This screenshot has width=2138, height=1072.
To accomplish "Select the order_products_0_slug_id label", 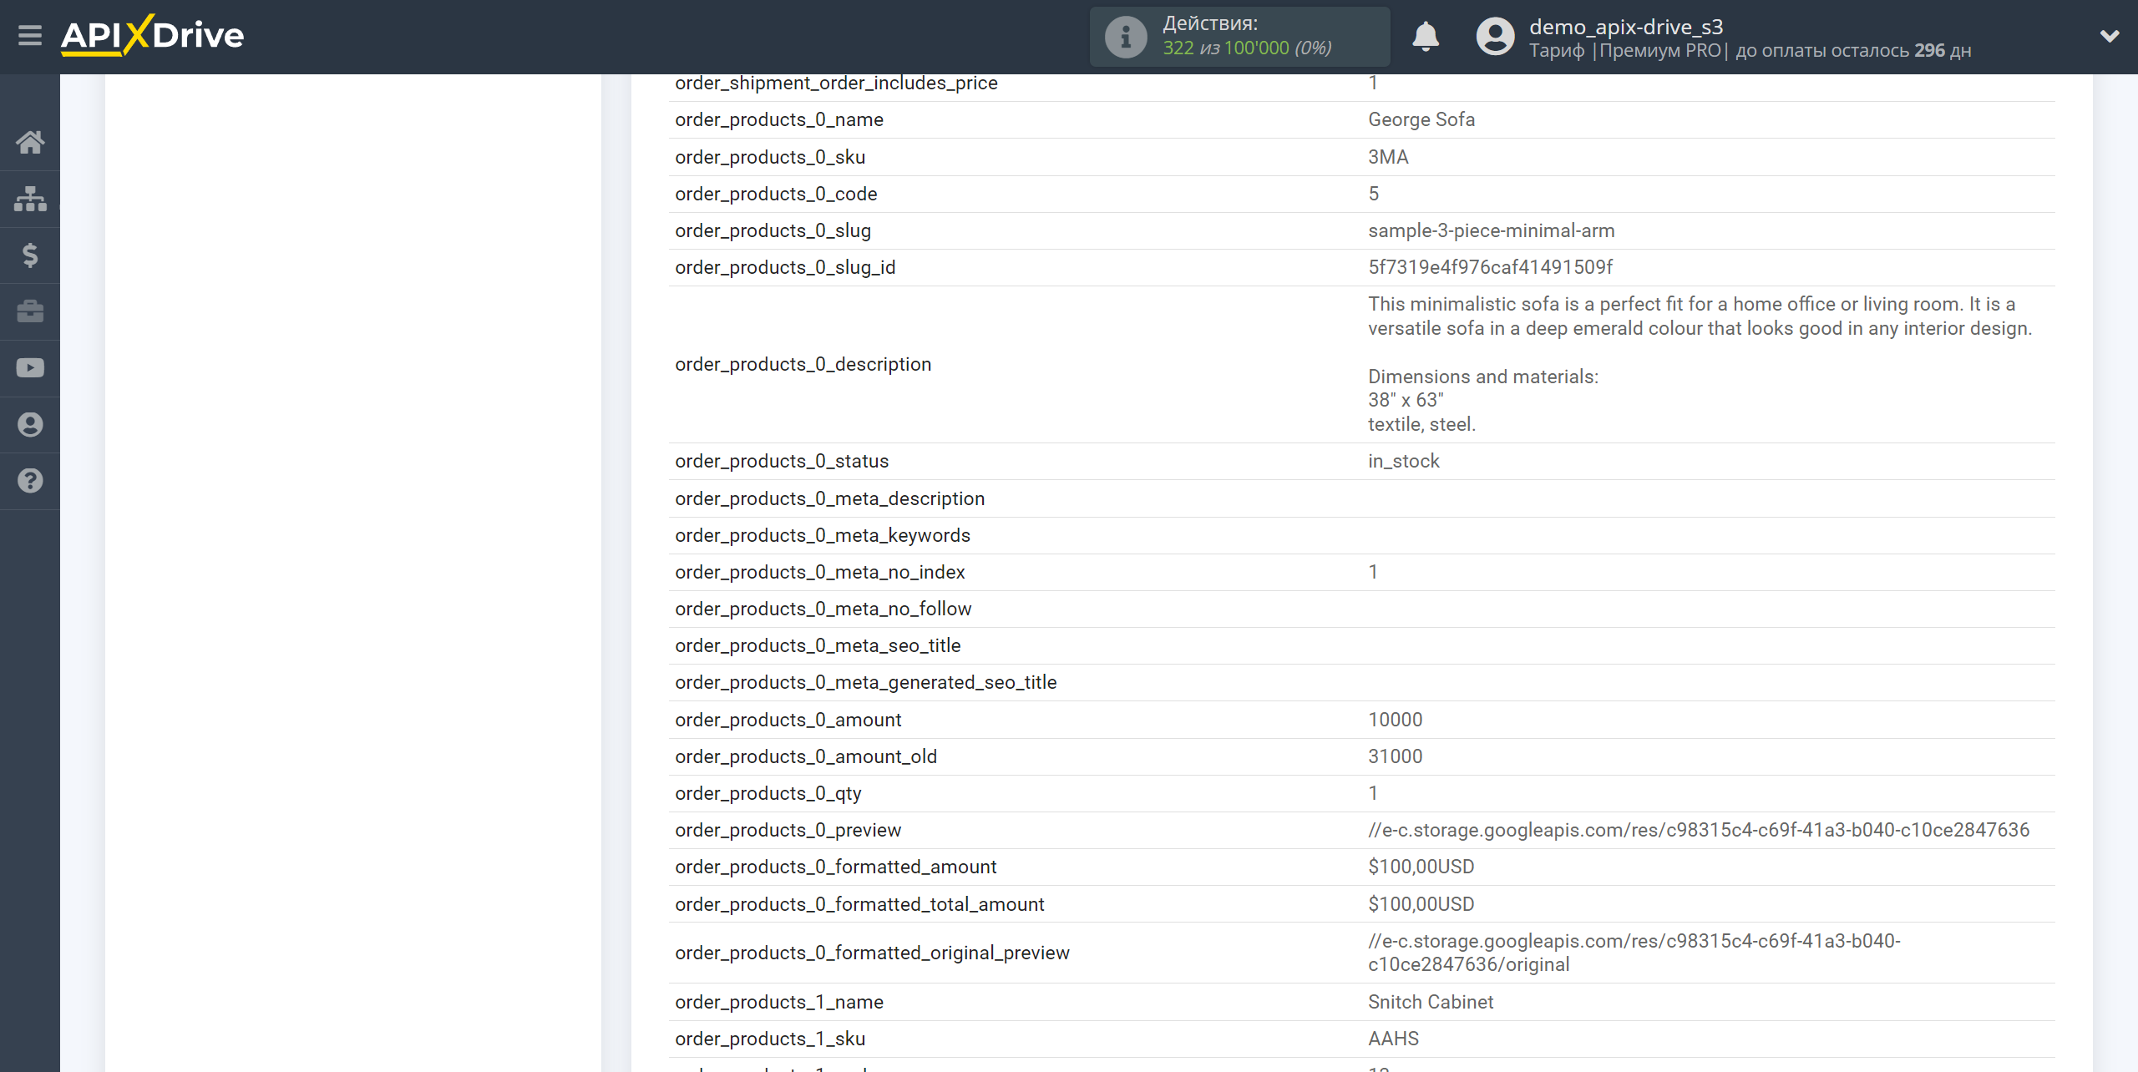I will click(785, 267).
